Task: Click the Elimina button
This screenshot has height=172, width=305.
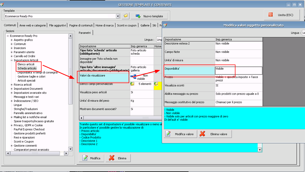Action: (118, 158)
